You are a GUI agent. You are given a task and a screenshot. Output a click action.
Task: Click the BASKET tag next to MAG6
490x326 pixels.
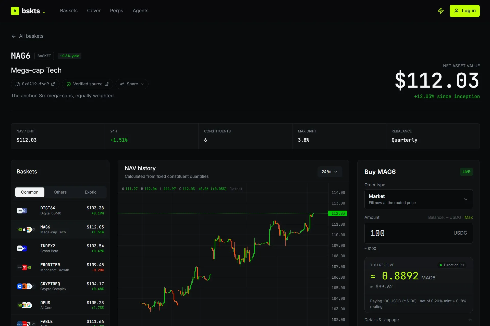[x=44, y=56]
